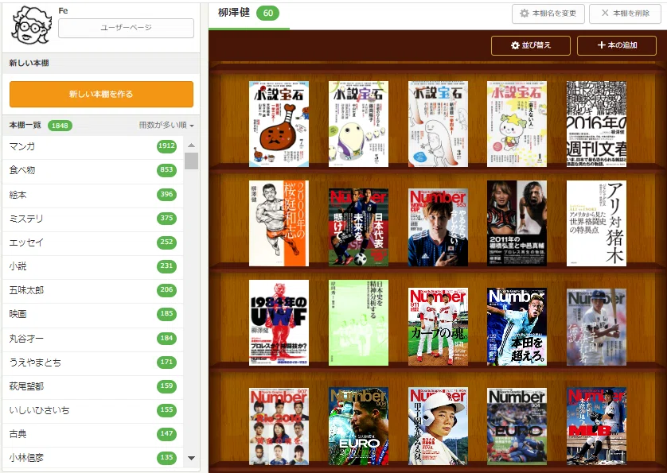Open the 冊数が多い順 sort dropdown

[166, 126]
